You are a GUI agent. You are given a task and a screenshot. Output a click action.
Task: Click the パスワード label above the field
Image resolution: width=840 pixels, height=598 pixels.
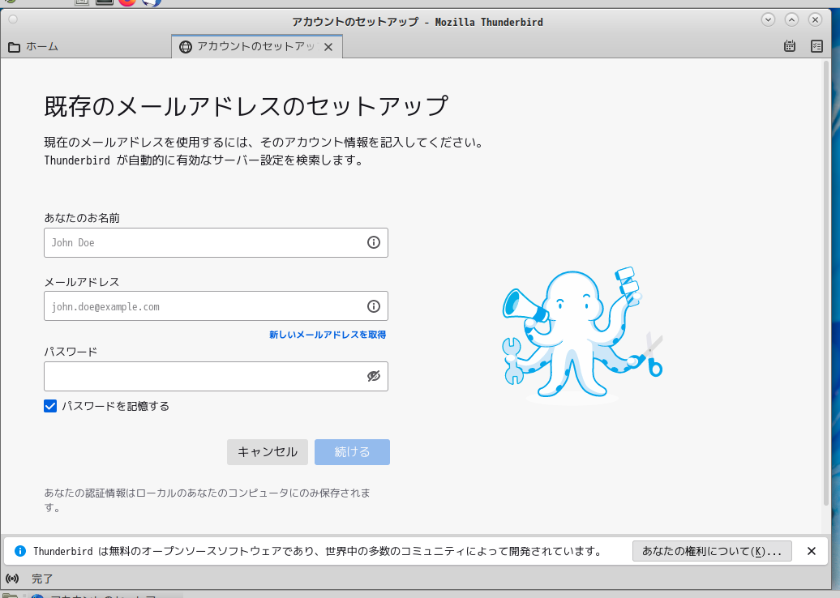[x=71, y=352]
